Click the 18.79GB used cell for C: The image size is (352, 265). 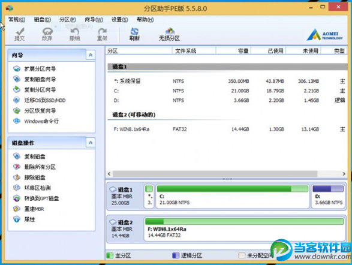click(x=275, y=91)
